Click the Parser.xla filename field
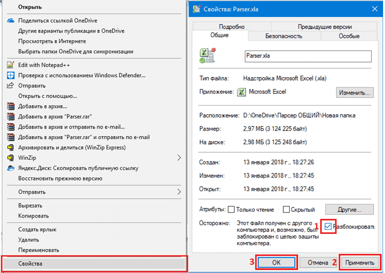The height and width of the screenshot is (273, 385). click(x=308, y=56)
